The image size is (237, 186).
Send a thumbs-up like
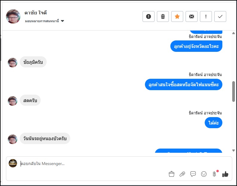coord(225,174)
